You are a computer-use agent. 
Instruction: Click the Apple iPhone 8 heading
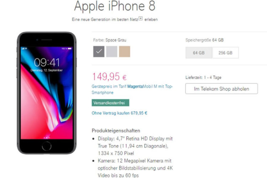pos(115,6)
